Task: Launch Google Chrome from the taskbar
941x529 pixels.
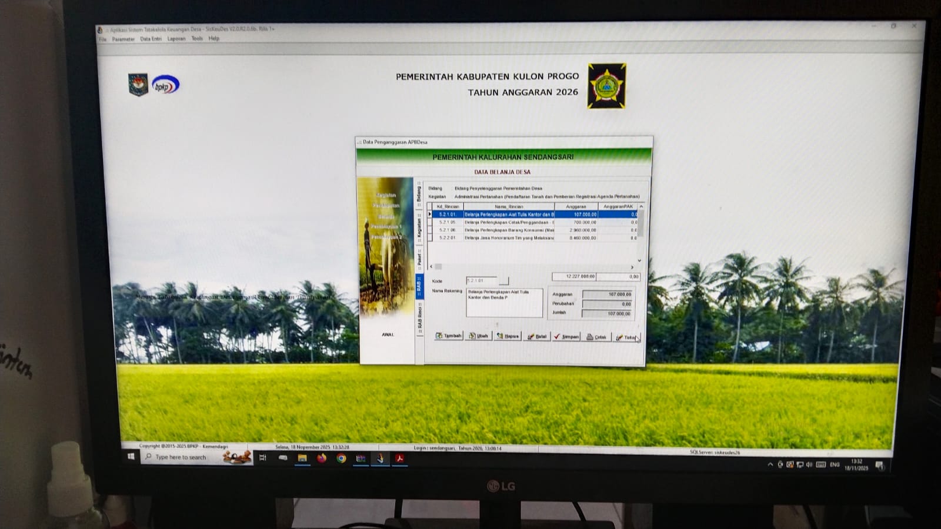Action: 341,458
